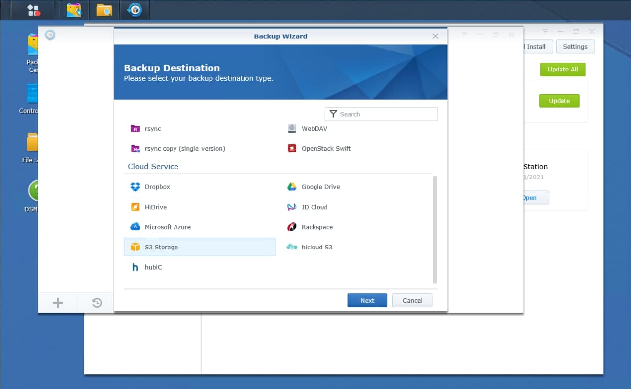Pick the Dropbox cloud service icon
Image resolution: width=631 pixels, height=389 pixels.
pos(135,187)
